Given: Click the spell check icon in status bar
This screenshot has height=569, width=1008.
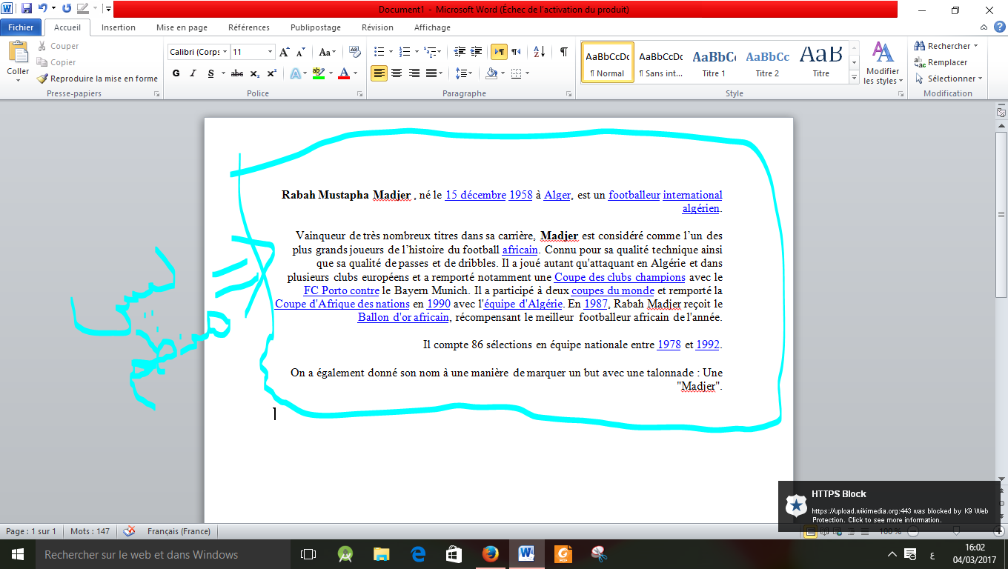Looking at the screenshot, I should pyautogui.click(x=129, y=531).
